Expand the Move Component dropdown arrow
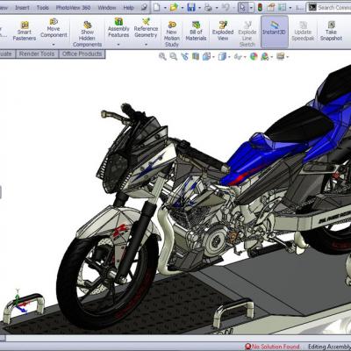The image size is (351, 351). click(54, 45)
